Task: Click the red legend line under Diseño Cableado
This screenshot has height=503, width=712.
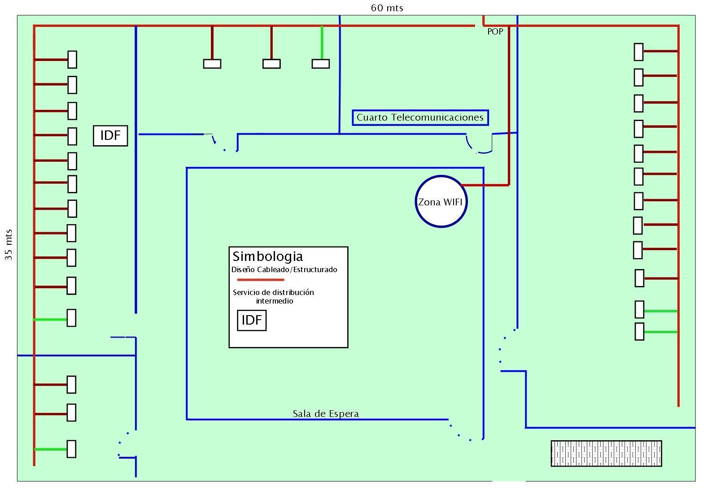Action: coord(261,280)
